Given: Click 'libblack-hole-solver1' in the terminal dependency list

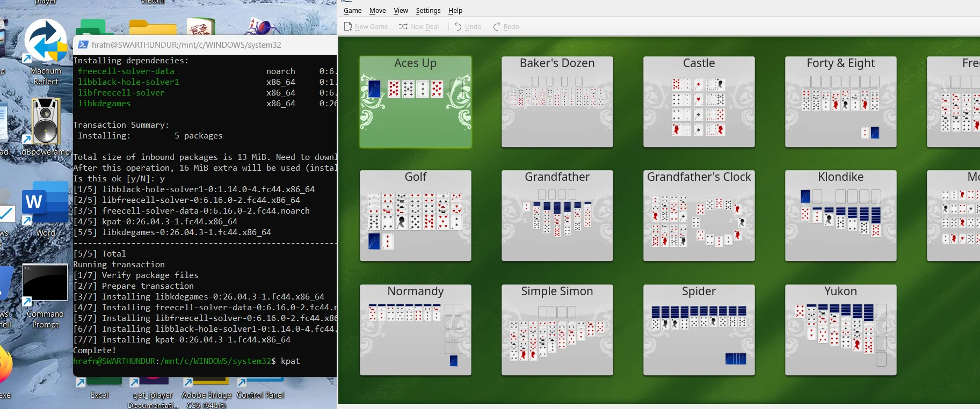Looking at the screenshot, I should point(128,82).
